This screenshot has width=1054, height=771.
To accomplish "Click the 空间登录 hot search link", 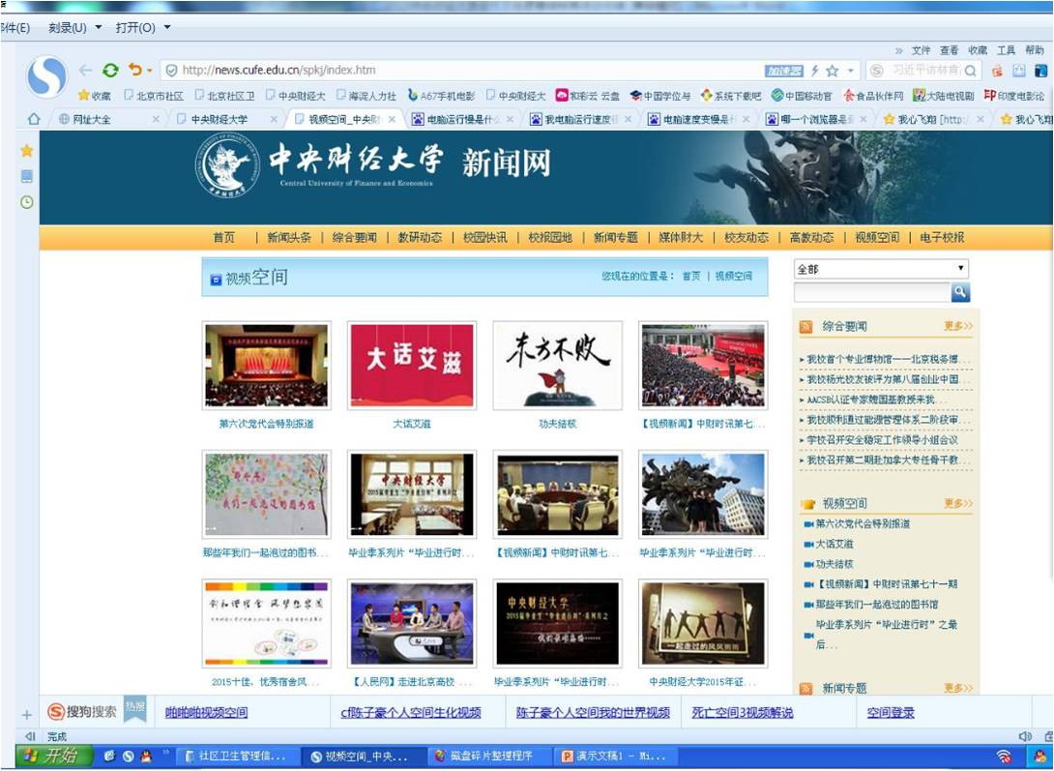I will (x=891, y=713).
